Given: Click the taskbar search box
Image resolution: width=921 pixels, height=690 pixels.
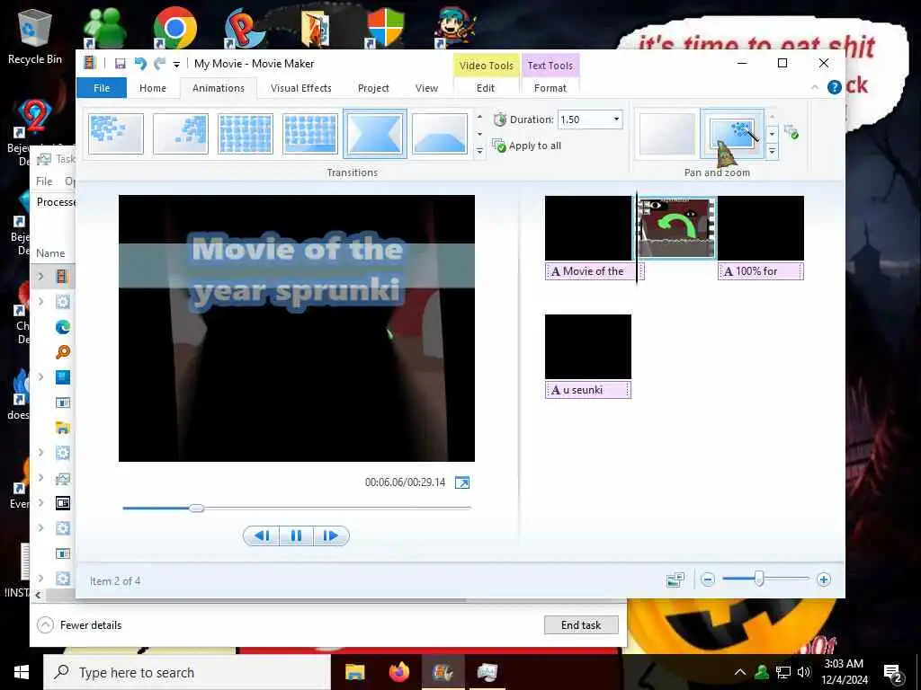Looking at the screenshot, I should tap(187, 672).
